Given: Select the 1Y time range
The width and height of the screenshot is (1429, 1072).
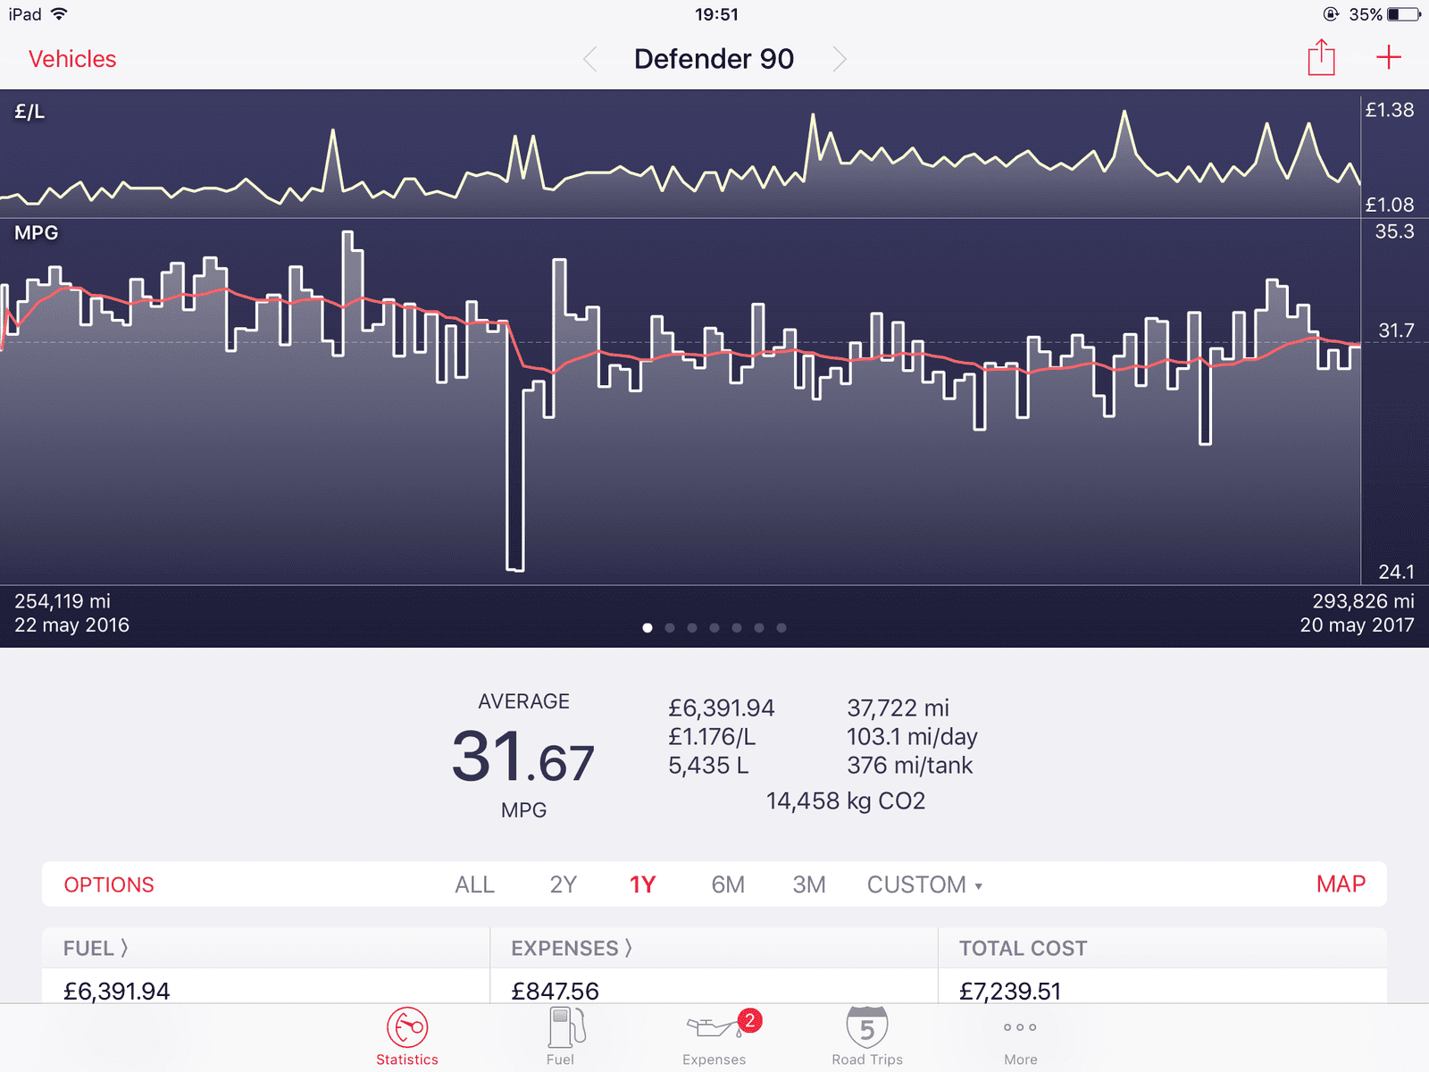Looking at the screenshot, I should coord(642,884).
